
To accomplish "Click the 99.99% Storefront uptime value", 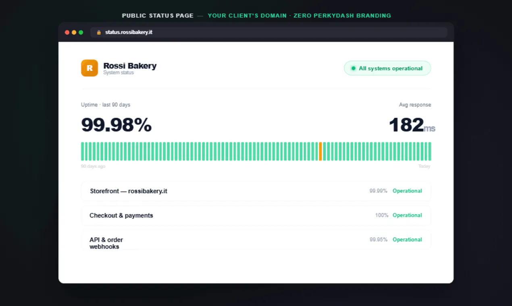I will [378, 191].
